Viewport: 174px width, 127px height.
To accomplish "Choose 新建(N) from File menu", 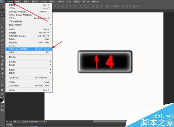I will click(29, 5).
